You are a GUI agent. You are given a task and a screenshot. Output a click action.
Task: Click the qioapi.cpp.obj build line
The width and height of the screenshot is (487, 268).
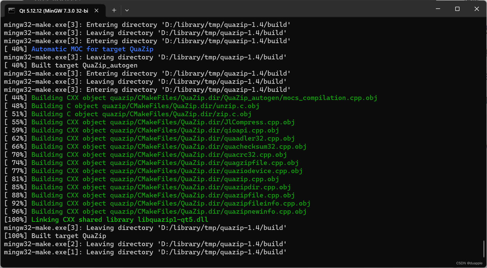pyautogui.click(x=141, y=130)
